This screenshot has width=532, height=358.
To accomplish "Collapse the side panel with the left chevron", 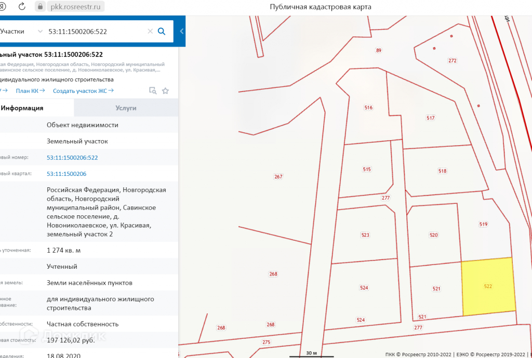I will pyautogui.click(x=182, y=31).
